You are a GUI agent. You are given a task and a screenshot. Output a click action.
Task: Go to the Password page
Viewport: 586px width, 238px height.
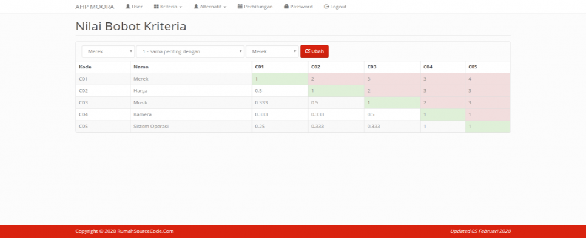[298, 7]
